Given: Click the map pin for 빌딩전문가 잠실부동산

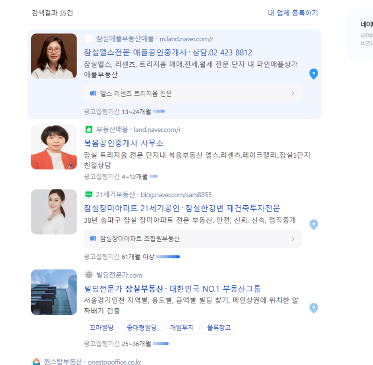Looking at the screenshot, I should point(313,308).
